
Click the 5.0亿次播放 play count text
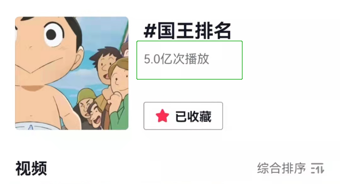pyautogui.click(x=177, y=59)
